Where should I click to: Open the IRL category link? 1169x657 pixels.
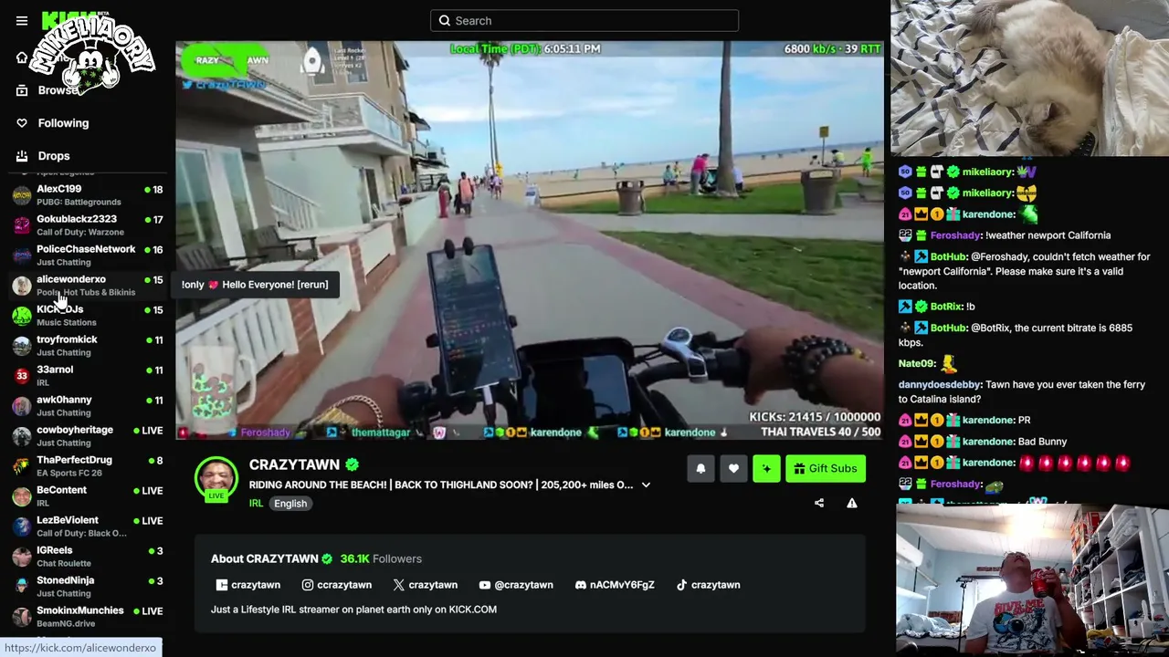256,503
